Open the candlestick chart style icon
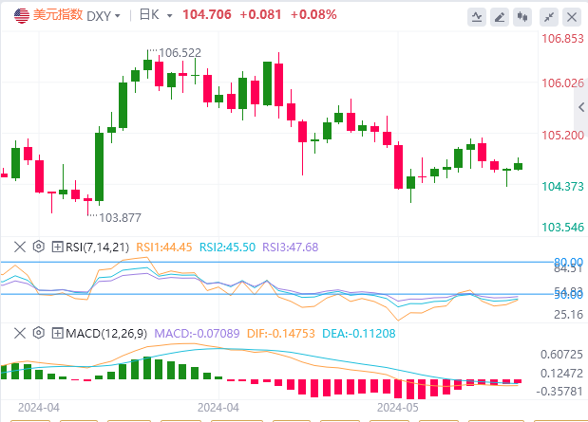588x422 pixels. pyautogui.click(x=522, y=17)
